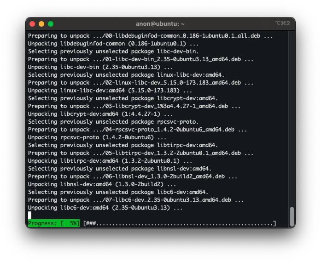Click the "Selecting previously unselected package rpcsvc-proto" line
321x262 pixels.
point(113,122)
